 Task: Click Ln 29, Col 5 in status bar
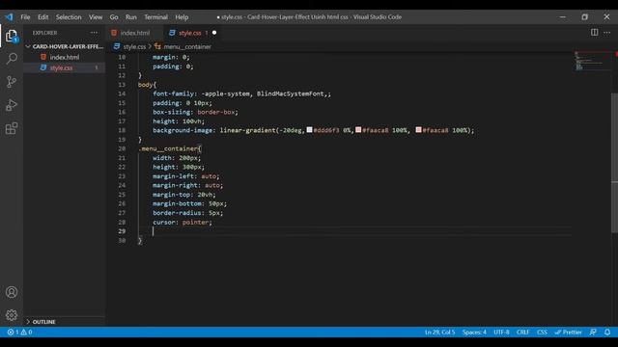click(x=440, y=333)
